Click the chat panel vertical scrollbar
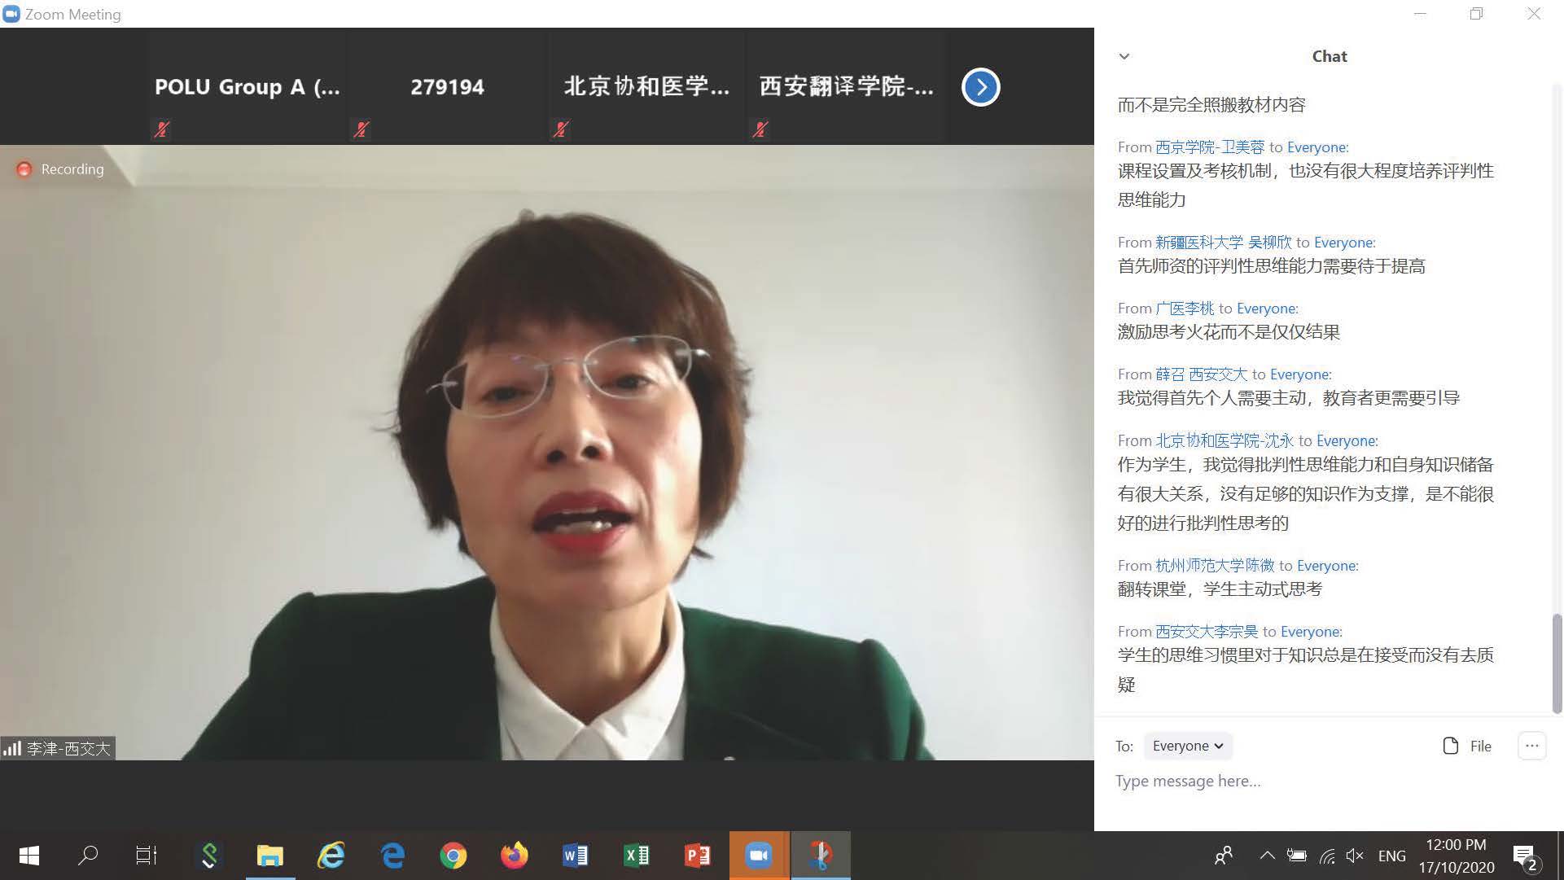Viewport: 1564px width, 880px height. (1557, 663)
